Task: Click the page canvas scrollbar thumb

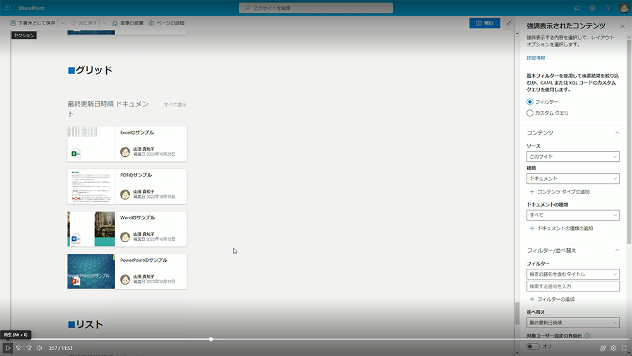Action: [x=517, y=313]
